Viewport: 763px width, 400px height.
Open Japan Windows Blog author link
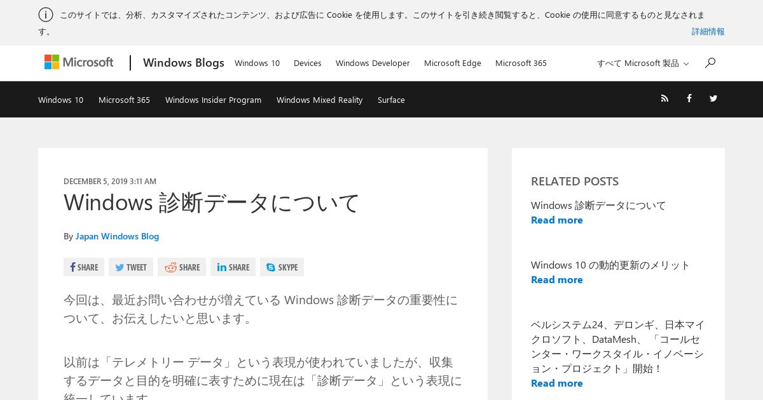[x=117, y=236]
